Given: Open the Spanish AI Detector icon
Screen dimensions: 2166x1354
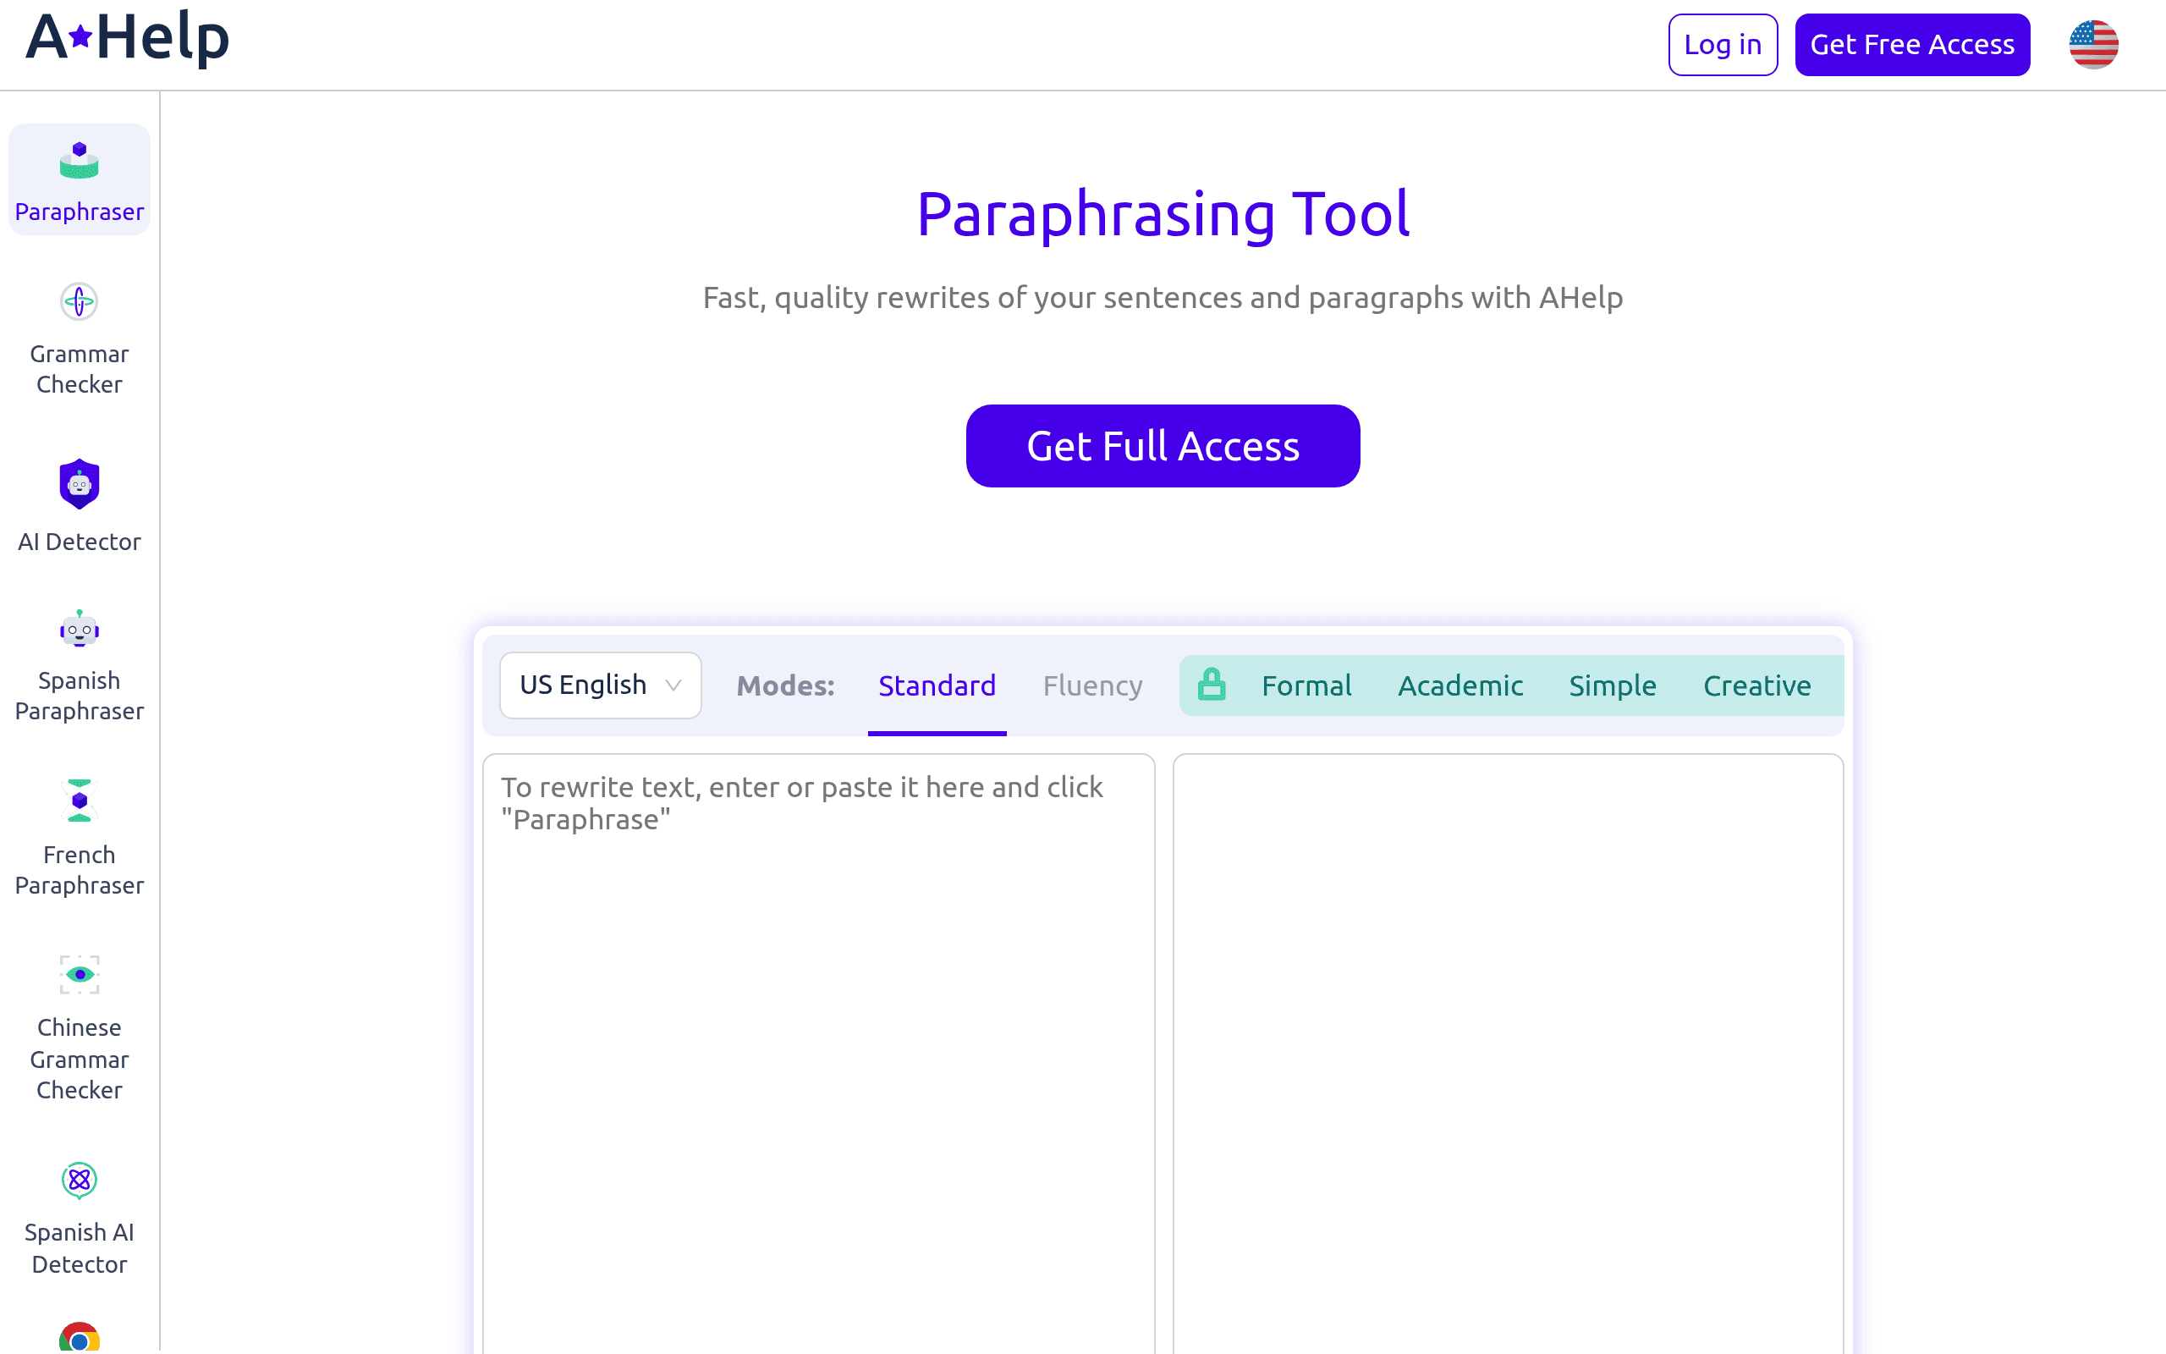Looking at the screenshot, I should (x=79, y=1181).
